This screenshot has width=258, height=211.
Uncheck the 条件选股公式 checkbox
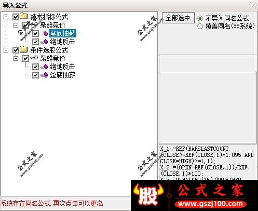pos(16,50)
